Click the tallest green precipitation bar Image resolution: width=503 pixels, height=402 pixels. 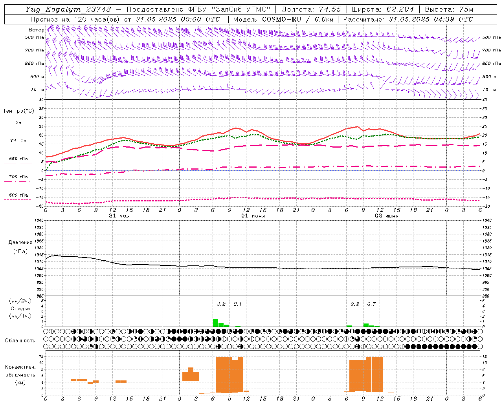[x=215, y=323]
